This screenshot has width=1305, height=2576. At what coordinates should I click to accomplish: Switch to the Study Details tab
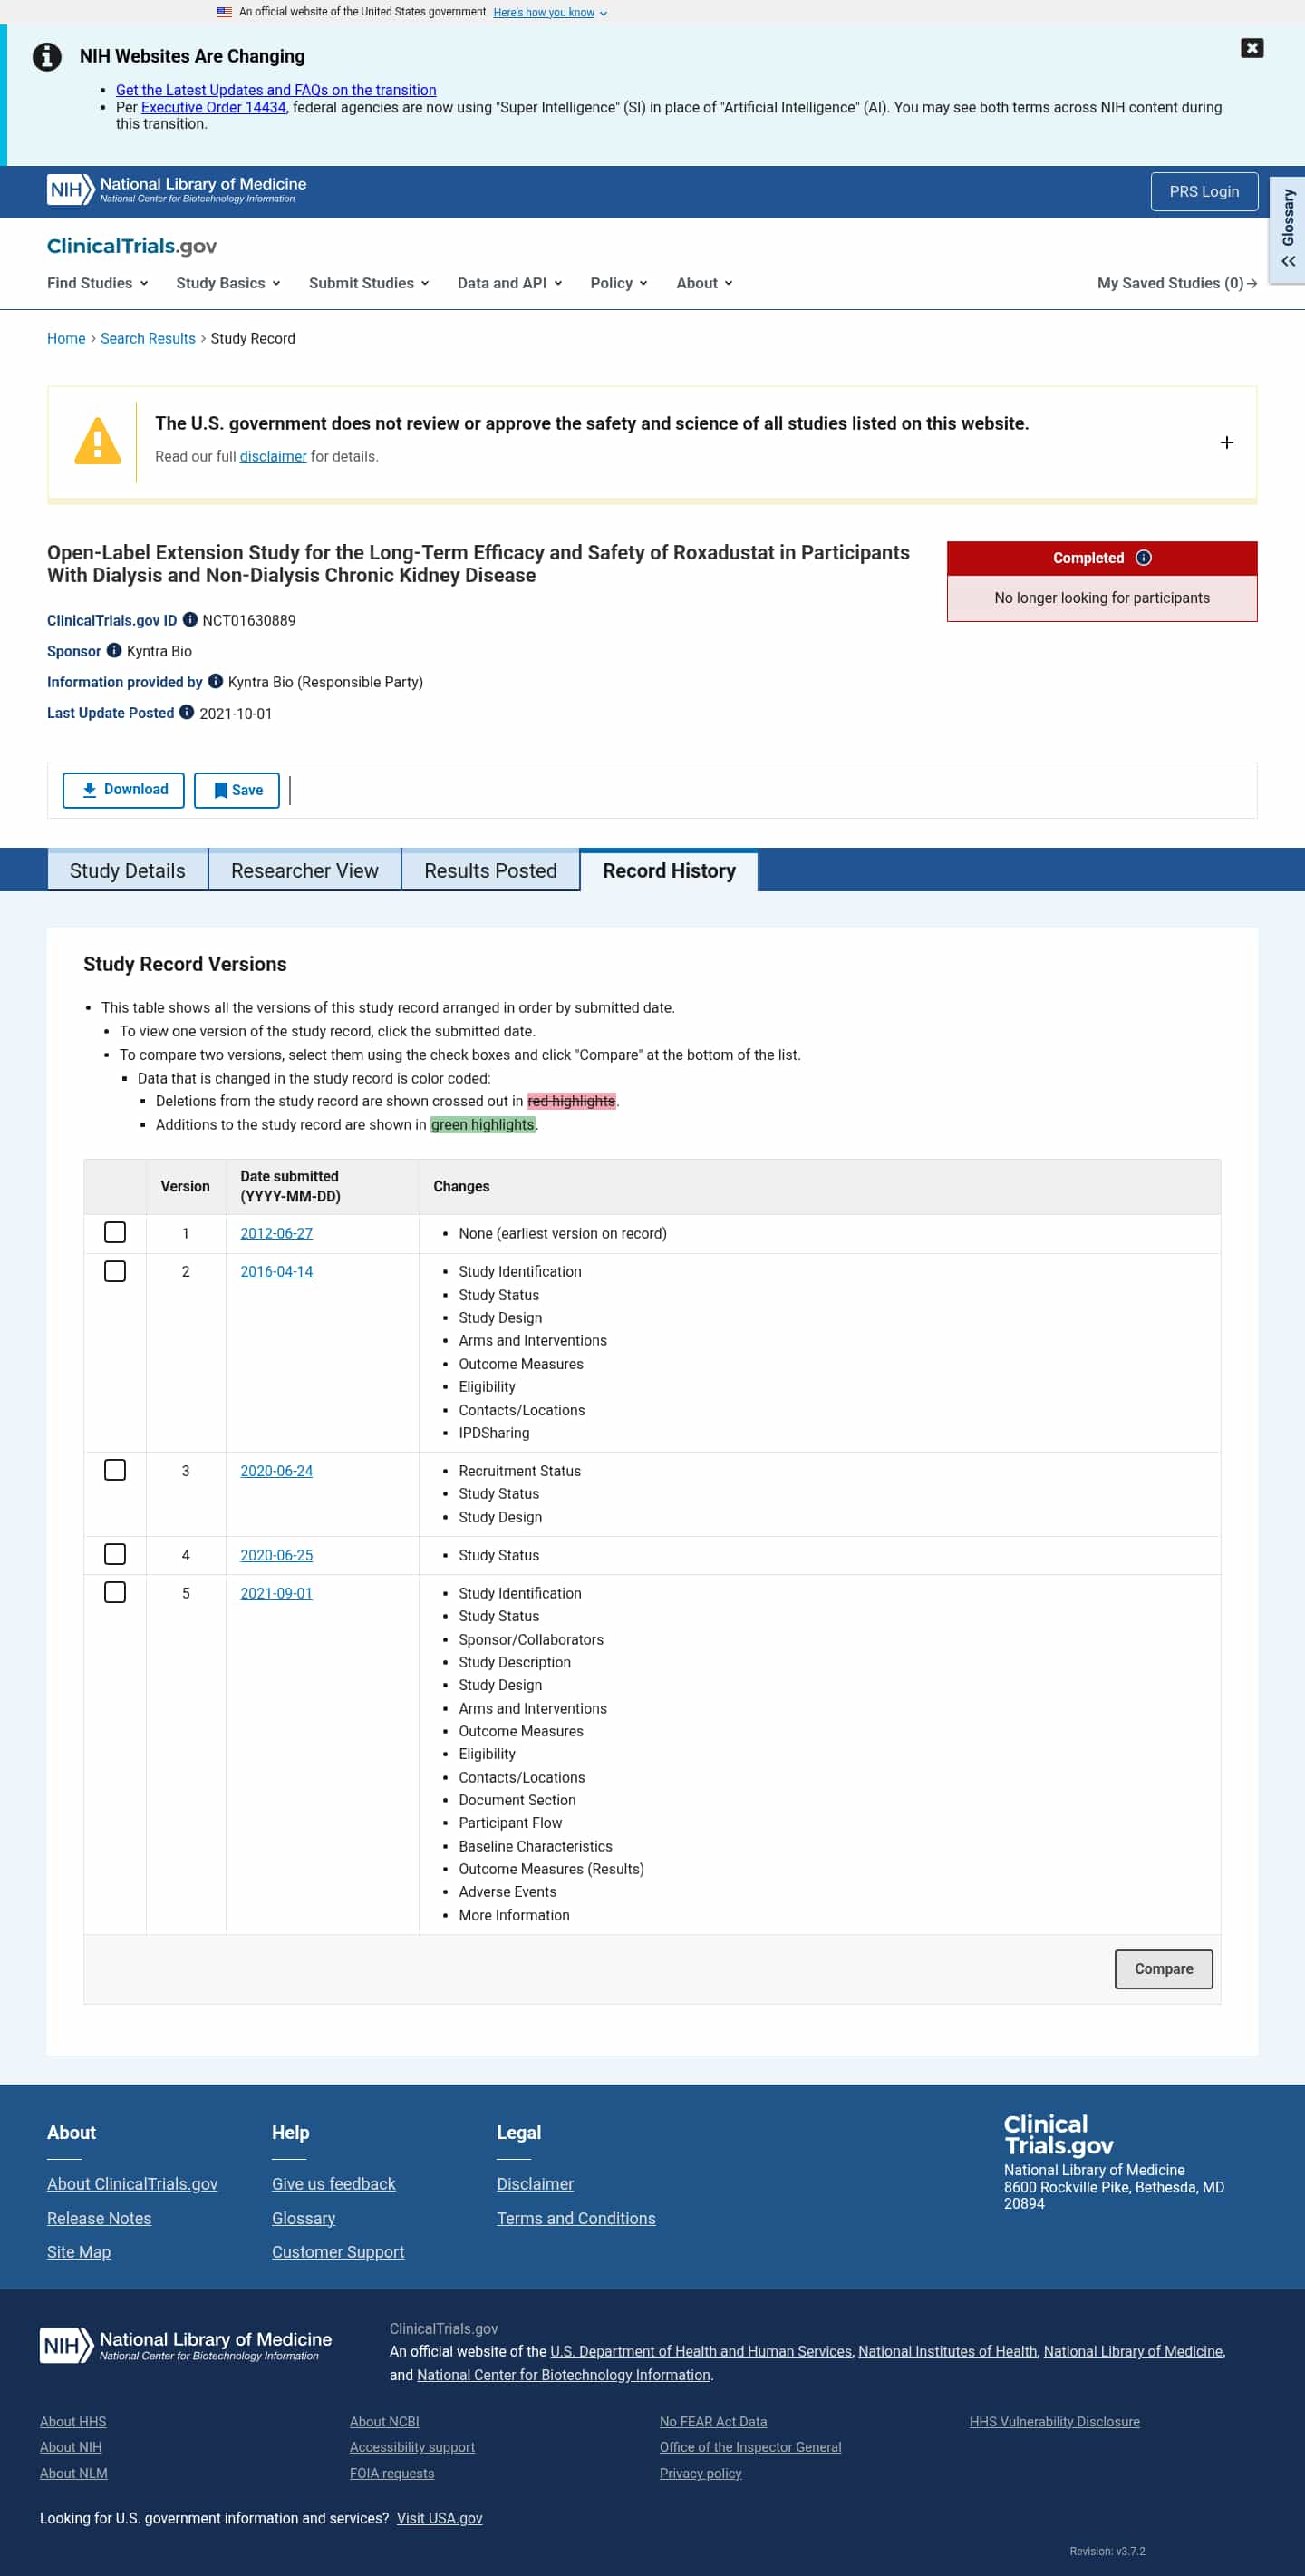[x=128, y=870]
